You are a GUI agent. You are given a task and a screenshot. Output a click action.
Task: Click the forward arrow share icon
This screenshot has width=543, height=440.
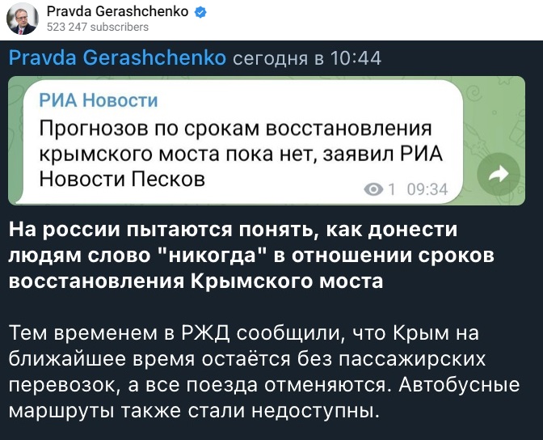click(x=499, y=175)
